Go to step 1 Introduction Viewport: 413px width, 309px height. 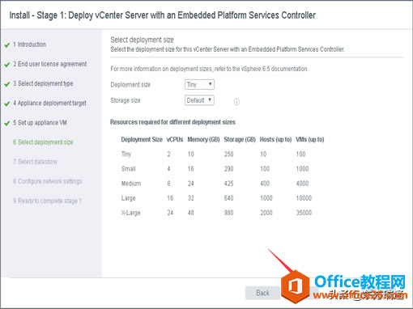[30, 44]
